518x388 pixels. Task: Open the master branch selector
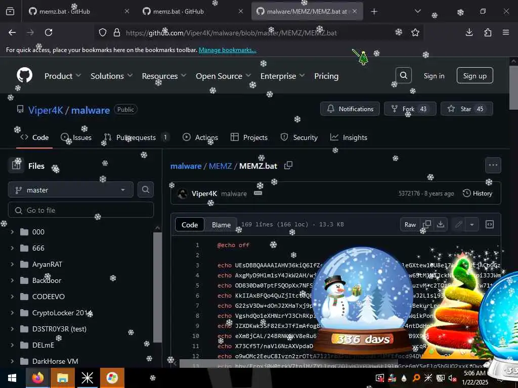pos(71,190)
